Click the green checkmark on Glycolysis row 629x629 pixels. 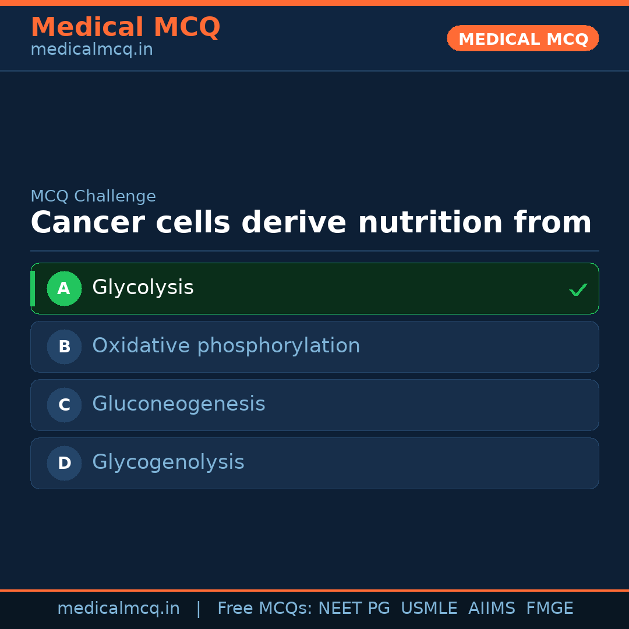578,289
